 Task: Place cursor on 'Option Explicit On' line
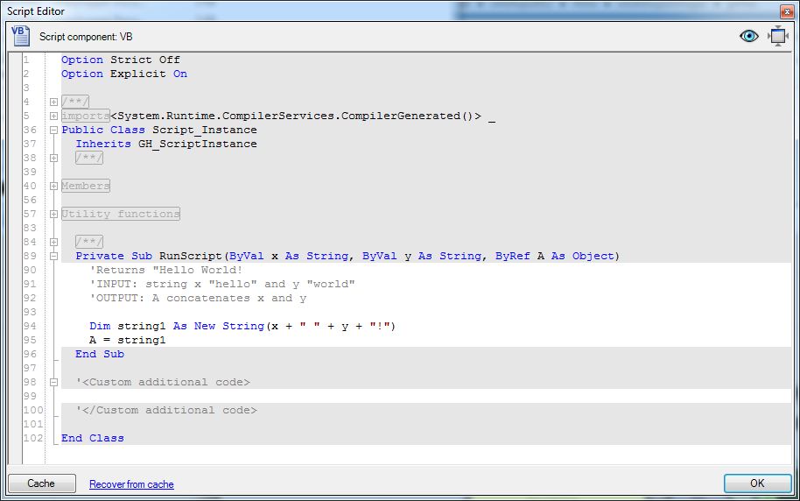[124, 74]
